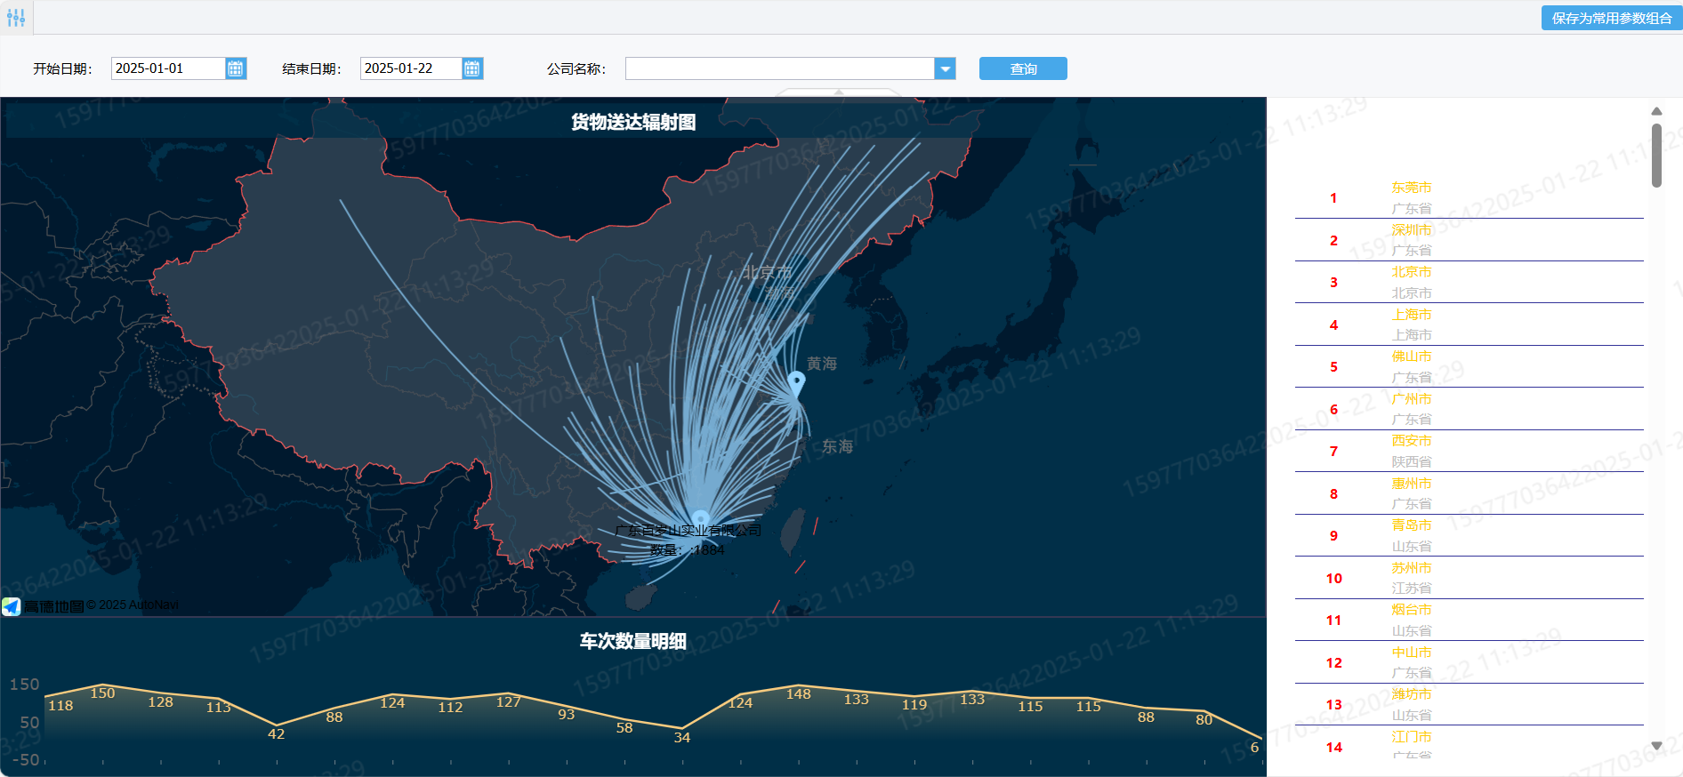Open the end date calendar picker

point(472,68)
